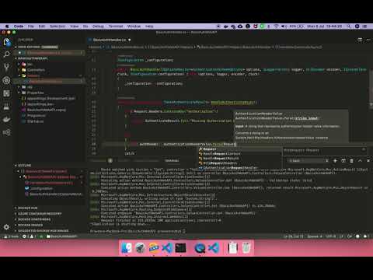Click the Docker whale in the macOS menu bar
This screenshot has width=373, height=280.
226,26
